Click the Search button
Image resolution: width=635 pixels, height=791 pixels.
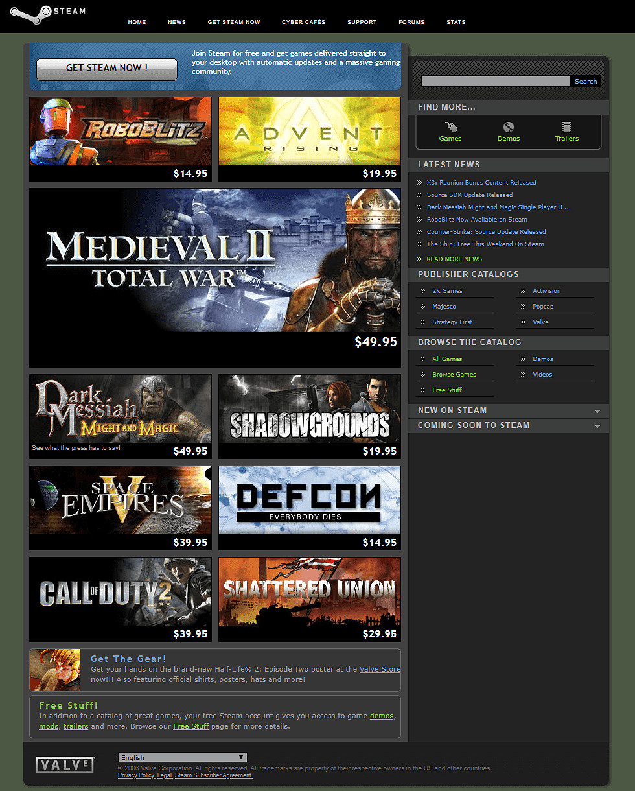(x=585, y=80)
